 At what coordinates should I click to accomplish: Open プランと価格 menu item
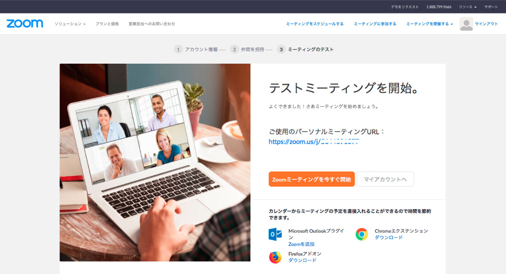pyautogui.click(x=107, y=24)
